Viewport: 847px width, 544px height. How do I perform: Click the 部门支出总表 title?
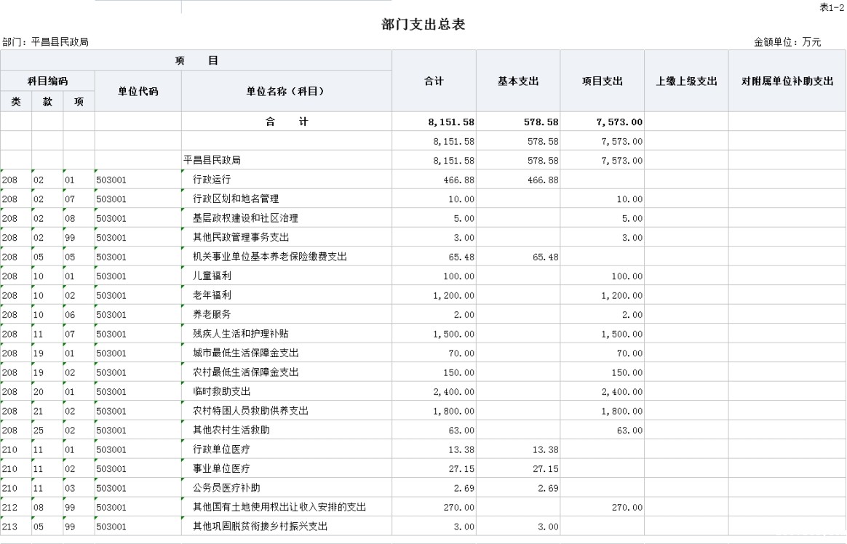point(423,24)
